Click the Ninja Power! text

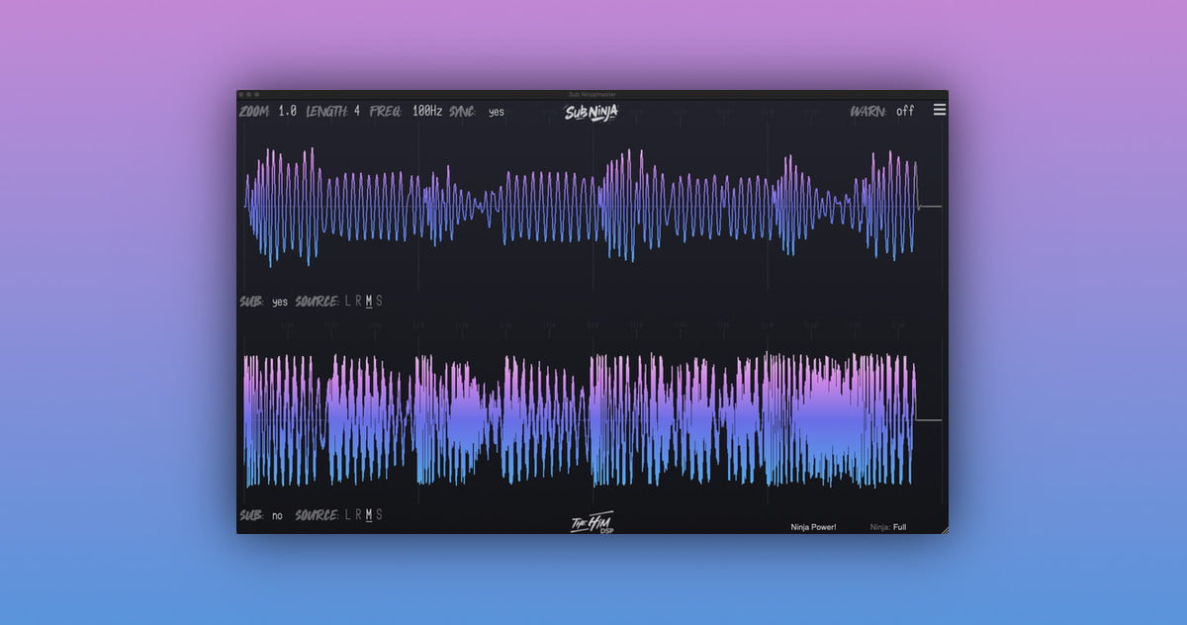(x=813, y=527)
